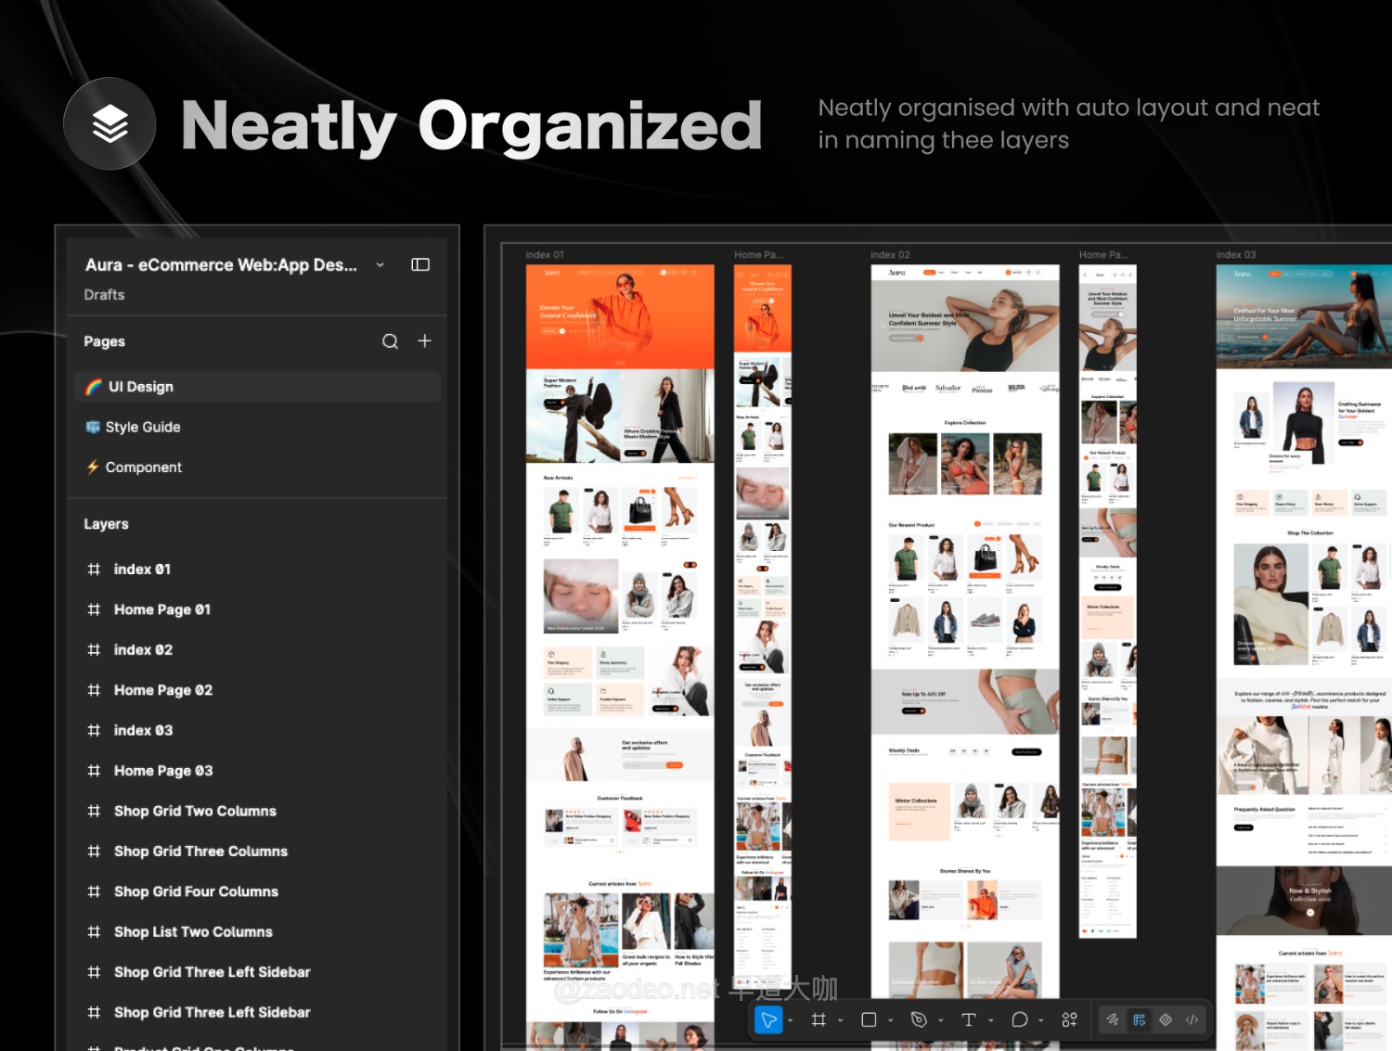This screenshot has width=1392, height=1051.
Task: Click the frame icon beside Shop Grid Three Columns
Action: click(94, 852)
